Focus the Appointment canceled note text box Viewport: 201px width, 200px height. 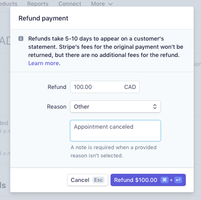[115, 131]
